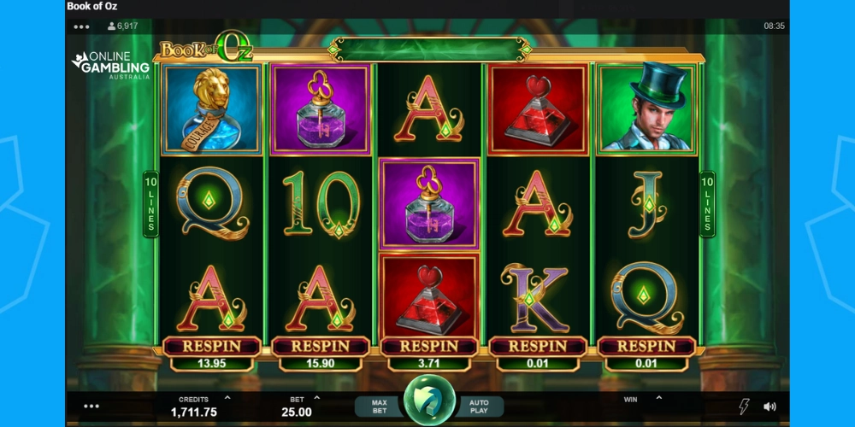Click the Max Bet button
Viewport: 855px width, 427px height.
tap(380, 407)
